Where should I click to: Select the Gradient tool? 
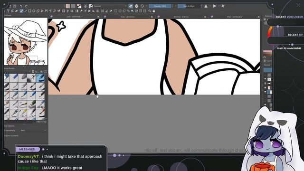click(77, 11)
